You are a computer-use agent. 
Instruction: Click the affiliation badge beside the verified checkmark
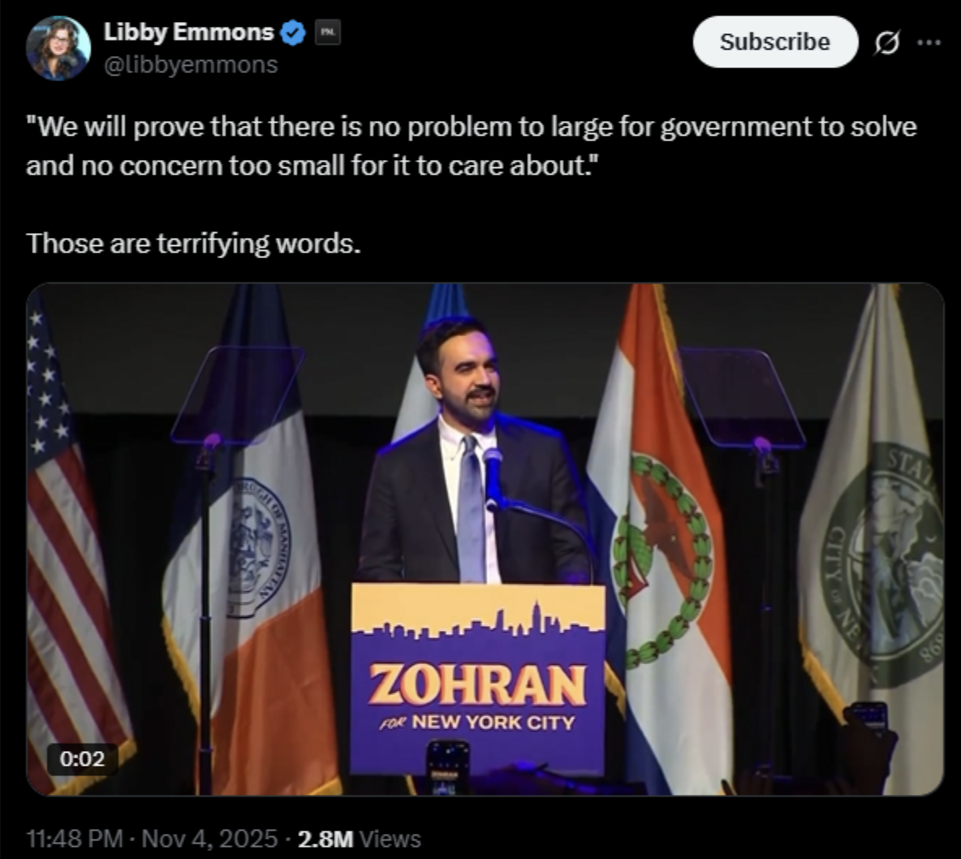tap(327, 33)
